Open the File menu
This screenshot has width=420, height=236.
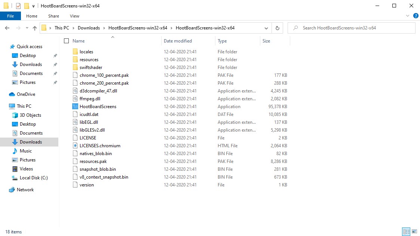coord(10,16)
